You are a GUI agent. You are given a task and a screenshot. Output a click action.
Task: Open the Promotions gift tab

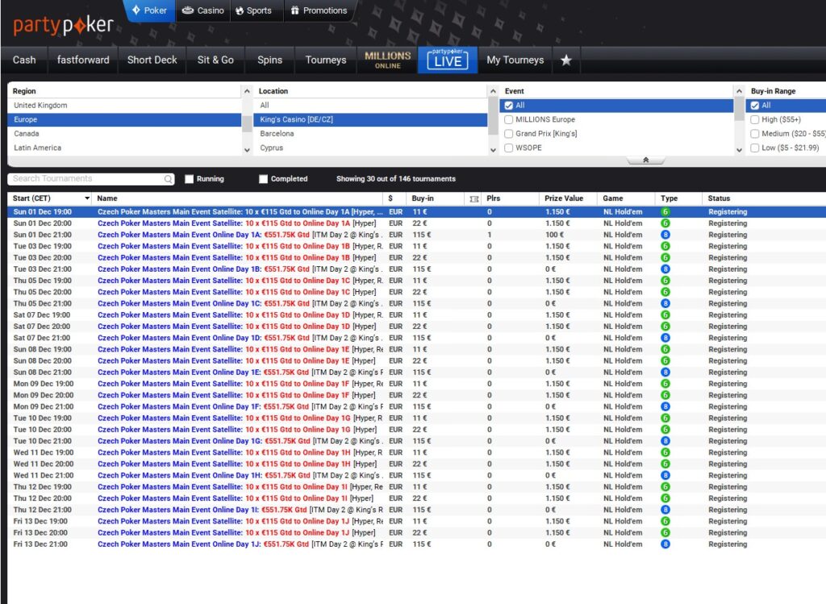[319, 10]
